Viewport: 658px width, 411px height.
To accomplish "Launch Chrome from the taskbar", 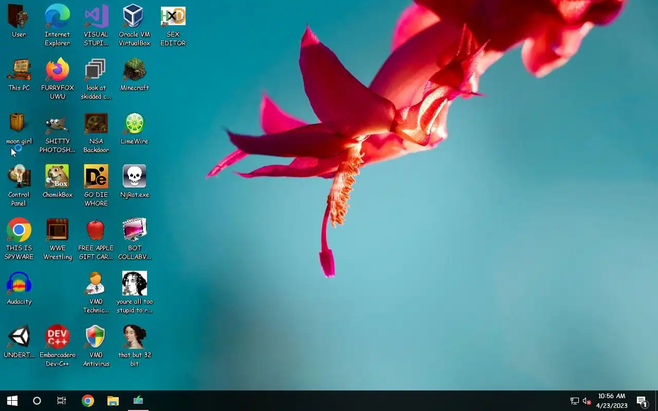I will point(88,401).
